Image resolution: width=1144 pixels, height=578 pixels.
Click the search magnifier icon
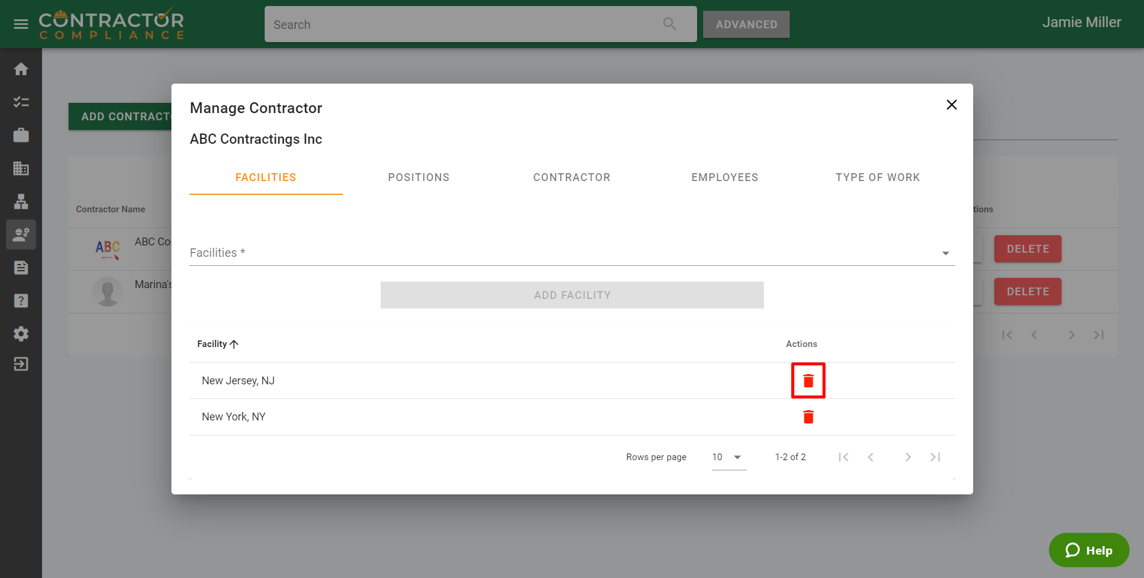tap(669, 24)
